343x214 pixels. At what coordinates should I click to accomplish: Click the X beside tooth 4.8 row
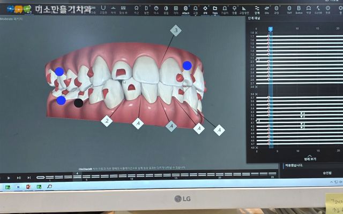(256, 148)
